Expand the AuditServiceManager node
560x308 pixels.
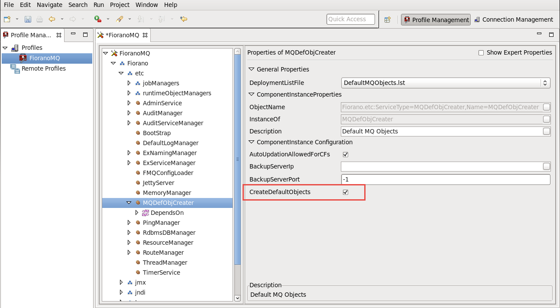pyautogui.click(x=129, y=123)
